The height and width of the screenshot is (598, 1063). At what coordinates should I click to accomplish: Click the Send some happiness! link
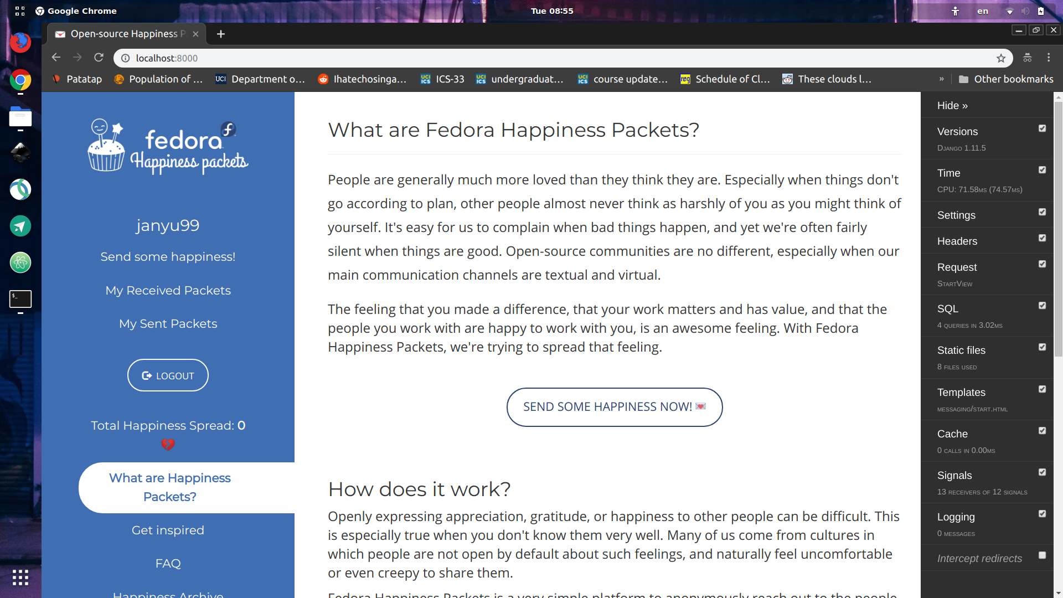pos(168,257)
